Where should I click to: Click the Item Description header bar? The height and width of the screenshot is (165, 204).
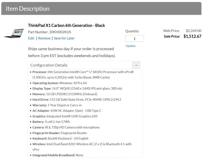(101, 9)
